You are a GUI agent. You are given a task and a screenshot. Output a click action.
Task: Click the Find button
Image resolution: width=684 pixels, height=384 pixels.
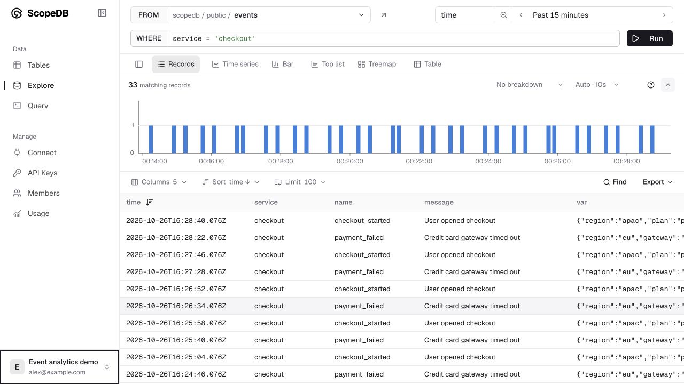(615, 182)
